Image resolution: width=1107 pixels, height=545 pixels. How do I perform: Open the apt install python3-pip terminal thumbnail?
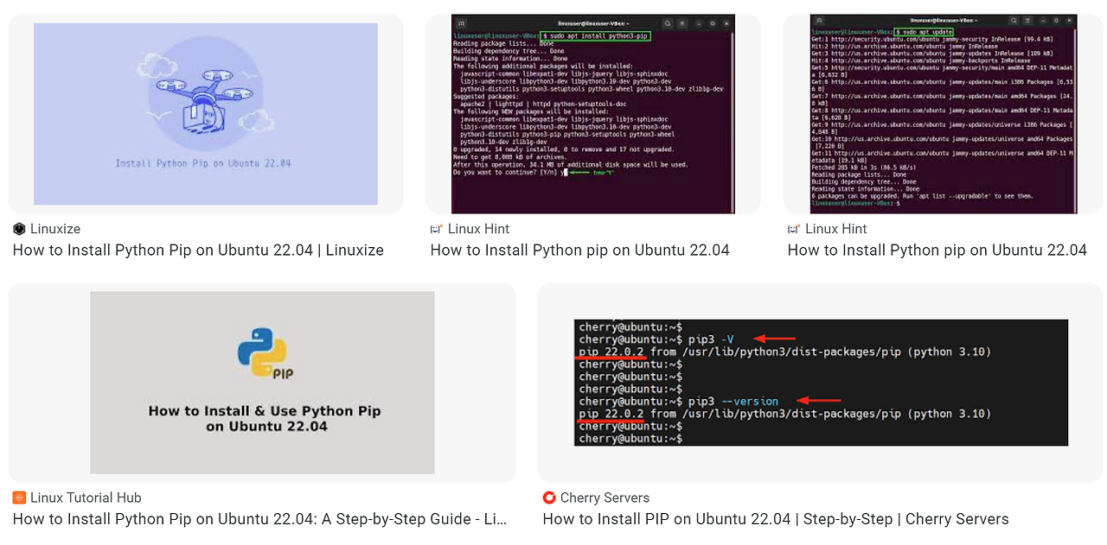pos(593,114)
